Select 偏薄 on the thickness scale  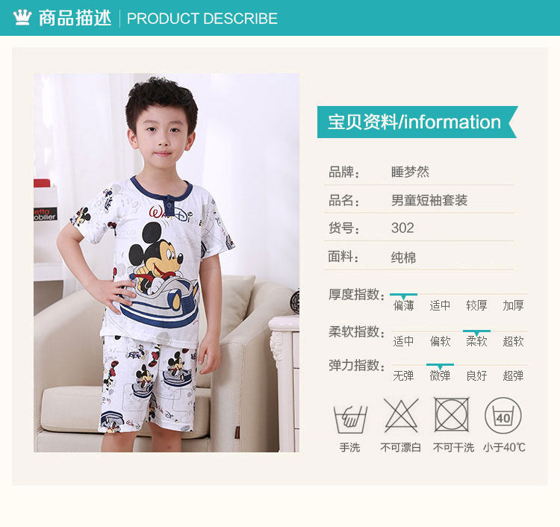click(403, 305)
